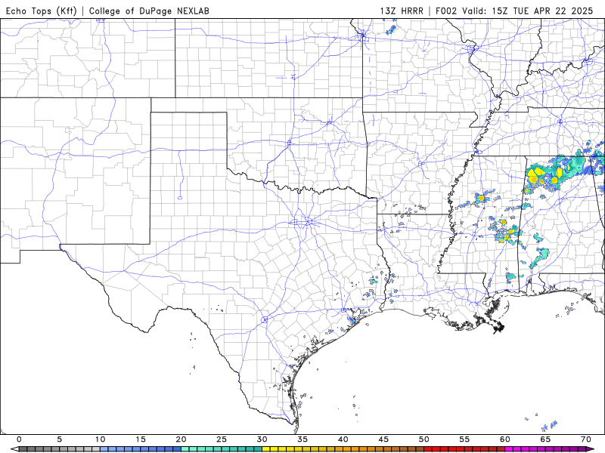Click the white left arrow tip of color bar
The image size is (605, 453).
[x=14, y=449]
